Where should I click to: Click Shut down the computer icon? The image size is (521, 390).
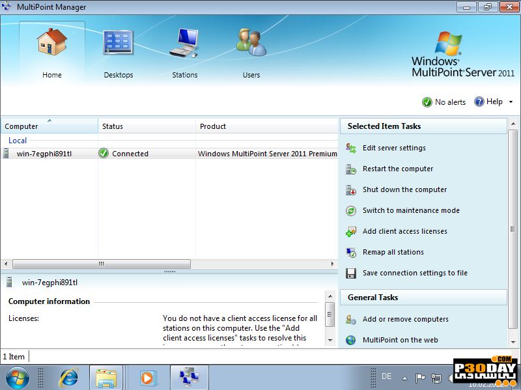click(x=351, y=190)
